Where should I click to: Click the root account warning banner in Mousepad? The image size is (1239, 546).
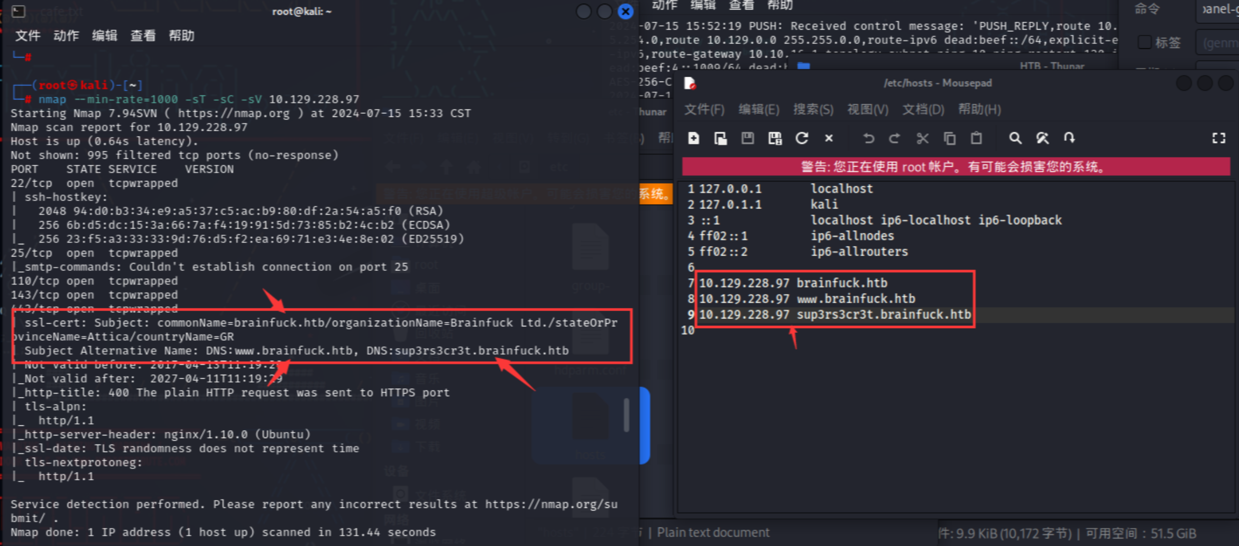point(956,167)
